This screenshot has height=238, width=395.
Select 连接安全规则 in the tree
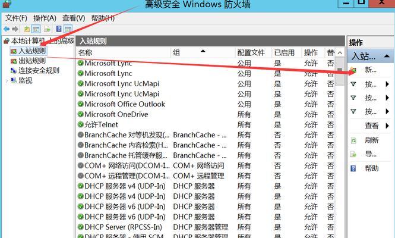click(x=39, y=71)
